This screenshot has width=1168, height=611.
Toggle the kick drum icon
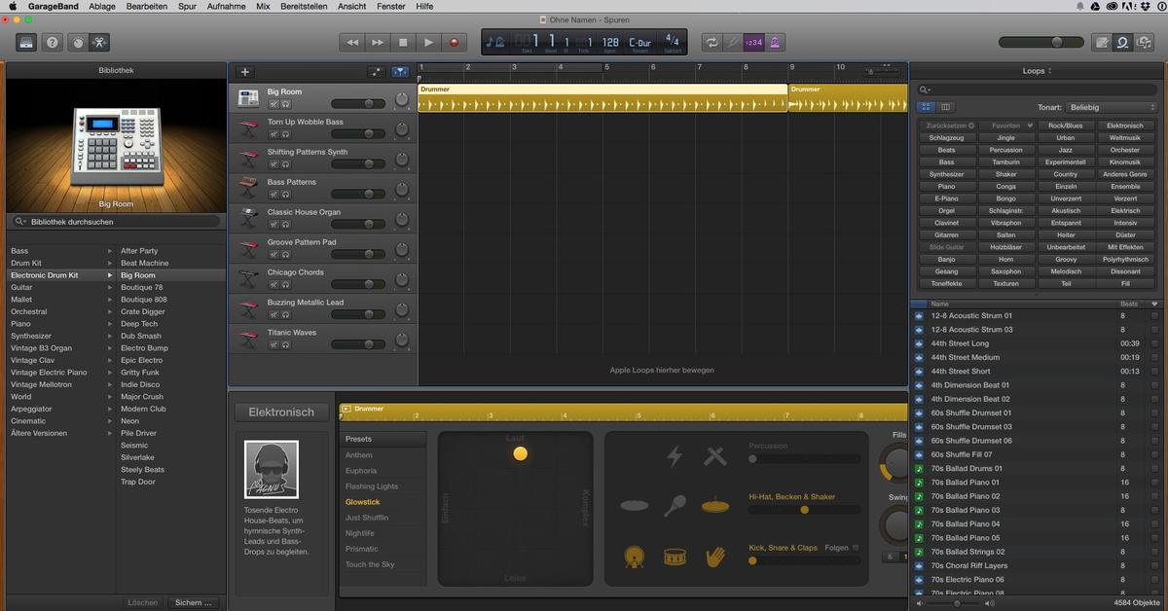635,557
